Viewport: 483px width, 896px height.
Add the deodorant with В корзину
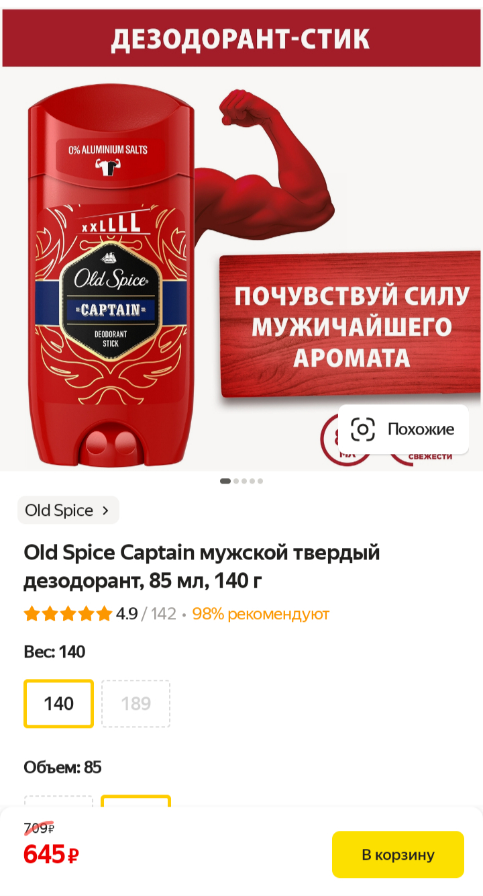point(398,854)
